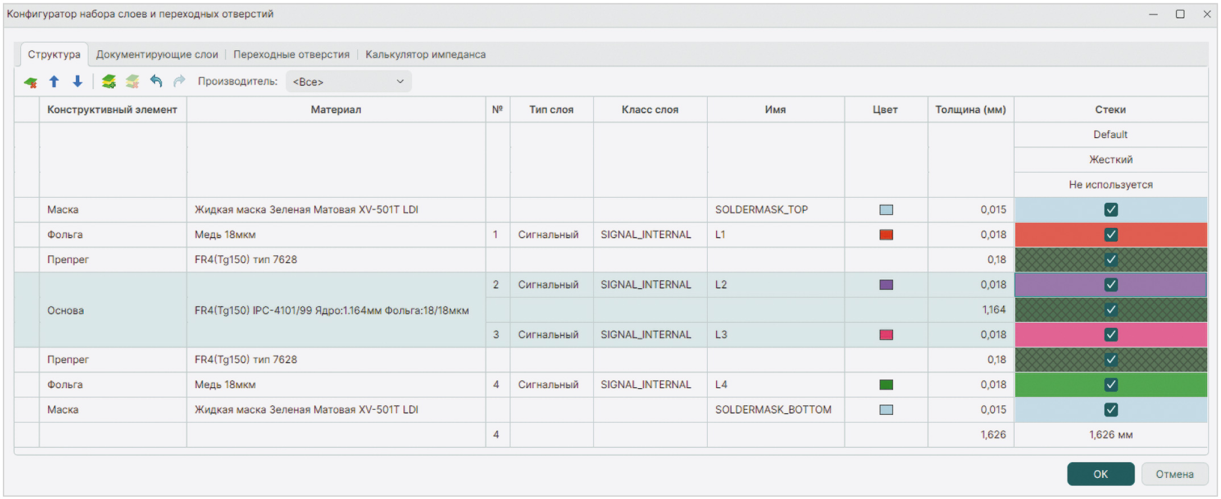Click the red color swatch of layer L1
The width and height of the screenshot is (1221, 499).
pyautogui.click(x=886, y=235)
